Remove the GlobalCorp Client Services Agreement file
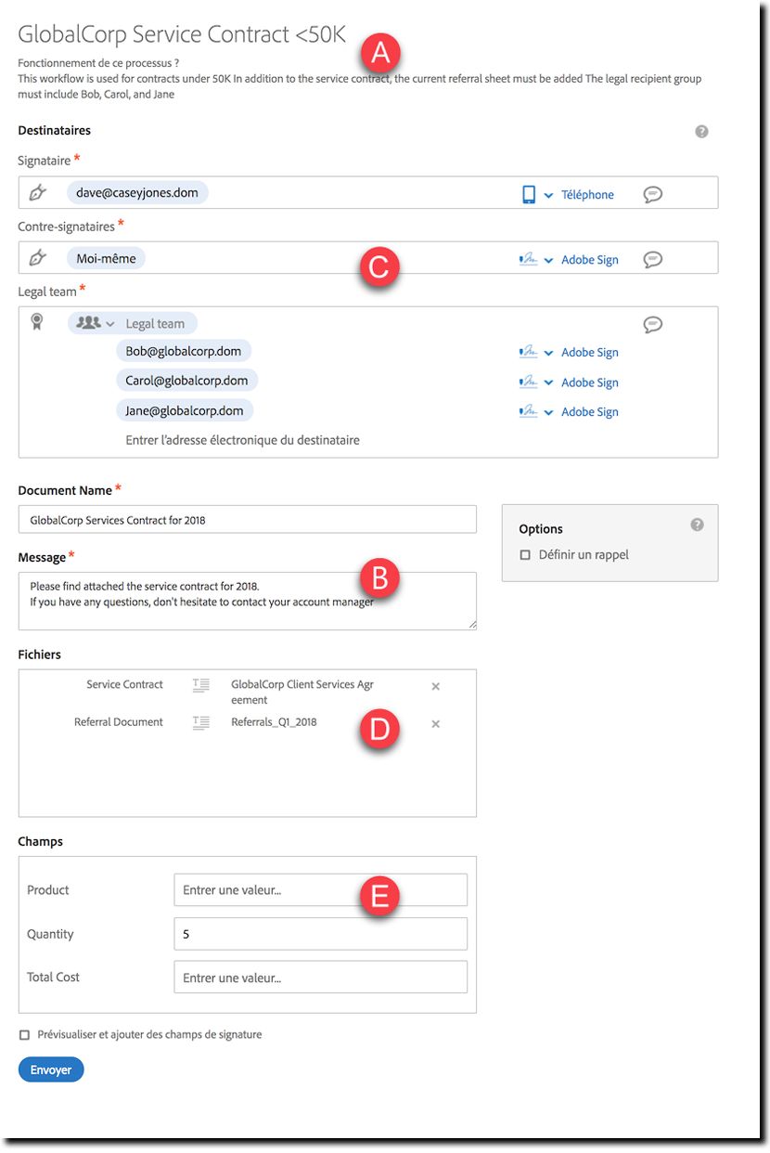Viewport: 770px width, 1153px height. point(435,686)
